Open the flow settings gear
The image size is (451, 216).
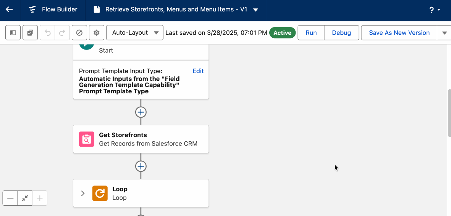pos(97,33)
